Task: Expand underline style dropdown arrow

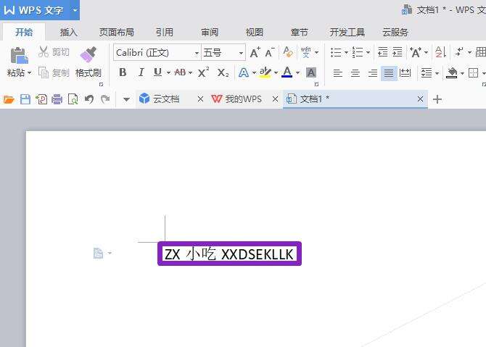Action: [x=168, y=72]
